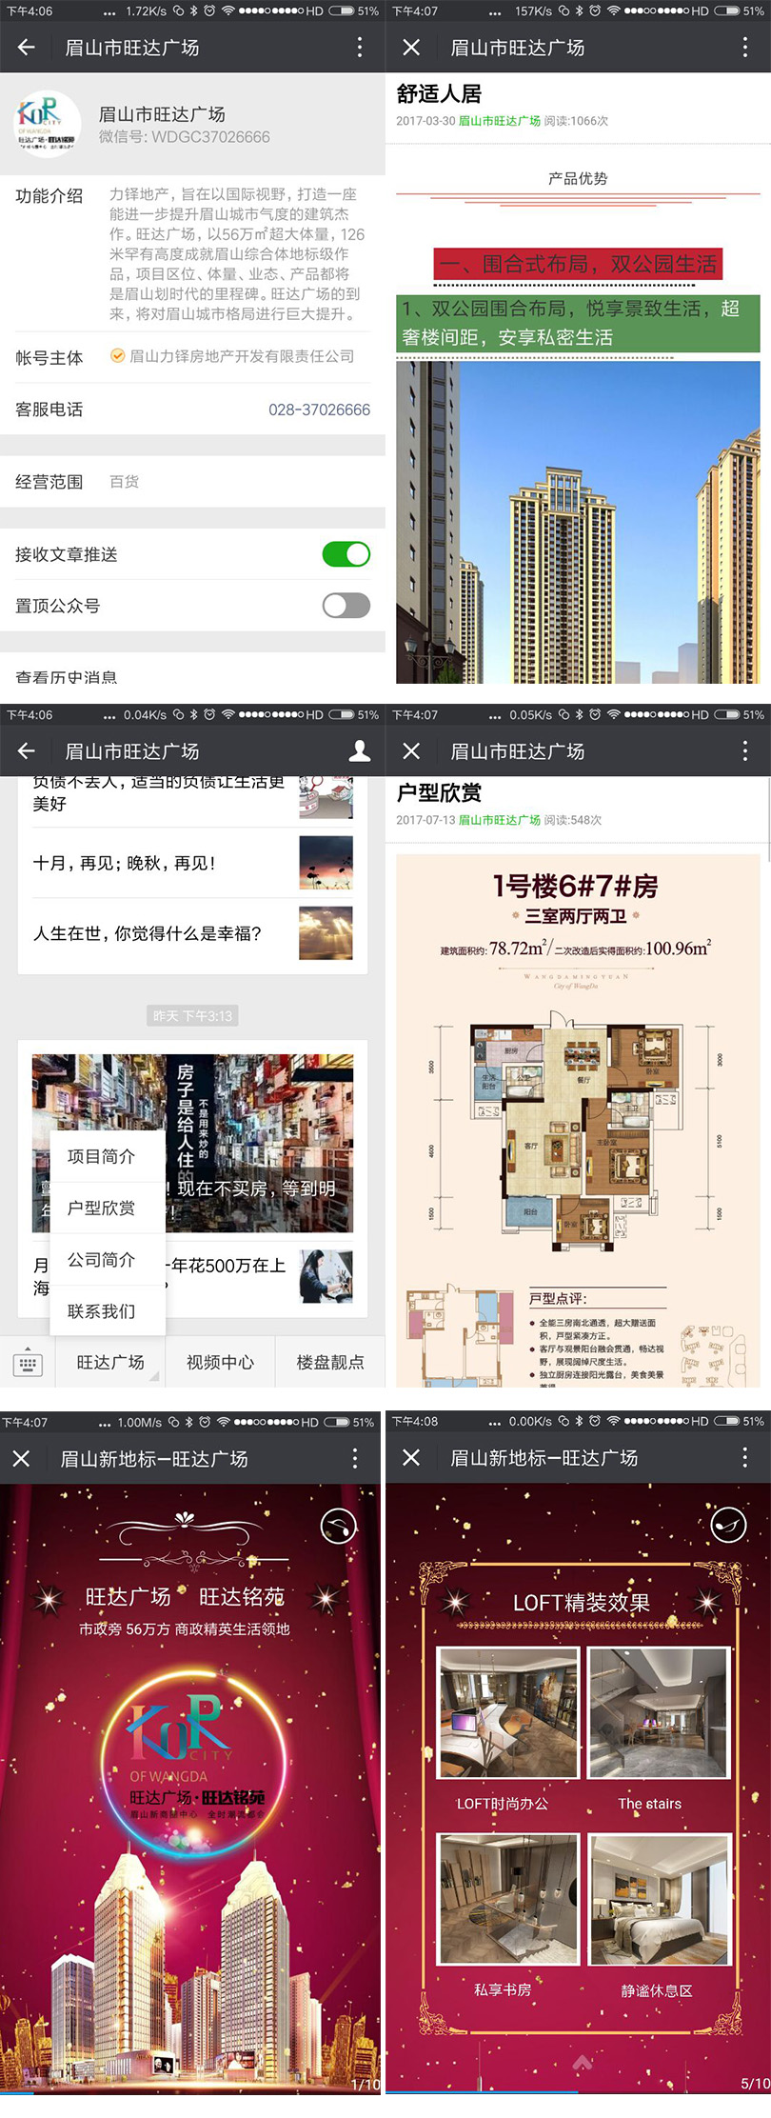
Task: Open the company name 眉山力铎房地产开发有限责任公司
Action: 242,356
